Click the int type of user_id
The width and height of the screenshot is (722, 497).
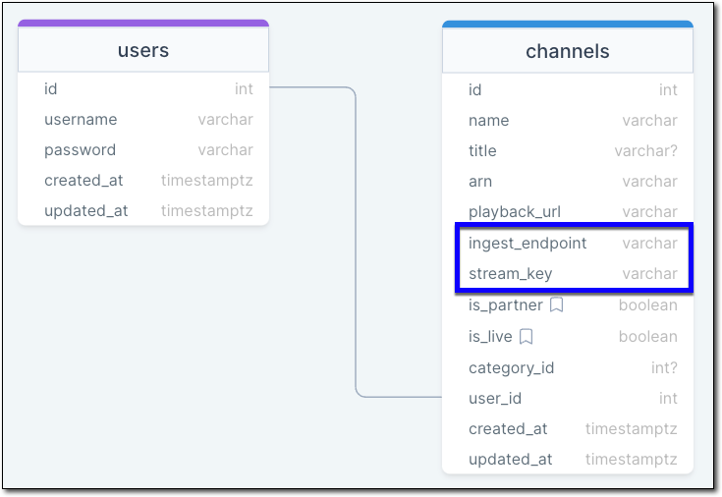click(x=668, y=398)
